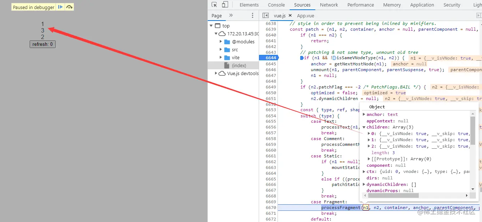Toggle the debugger sidebar icon
This screenshot has height=222, width=482.
[479, 16]
